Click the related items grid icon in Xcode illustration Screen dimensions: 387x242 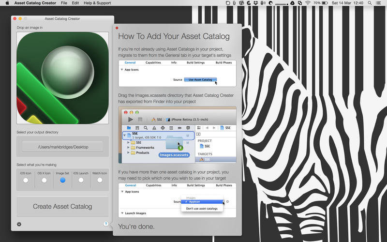(199, 128)
